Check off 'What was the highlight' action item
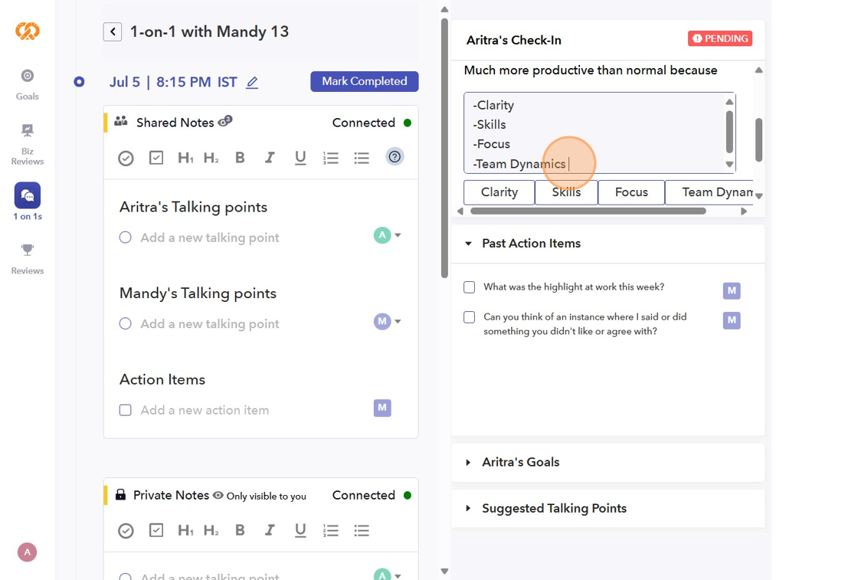This screenshot has height=580, width=858. (x=469, y=287)
